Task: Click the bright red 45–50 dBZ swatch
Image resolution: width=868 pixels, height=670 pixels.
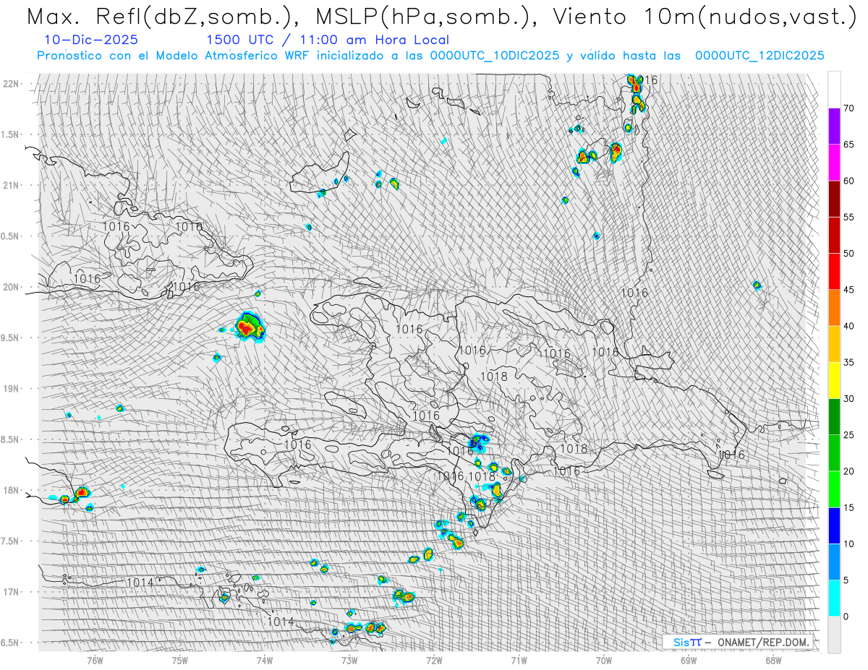Action: 834,272
